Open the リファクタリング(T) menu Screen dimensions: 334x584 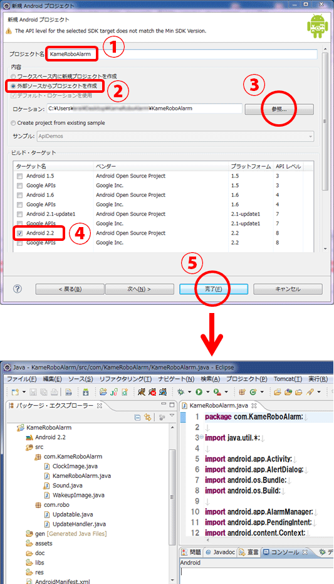(125, 379)
